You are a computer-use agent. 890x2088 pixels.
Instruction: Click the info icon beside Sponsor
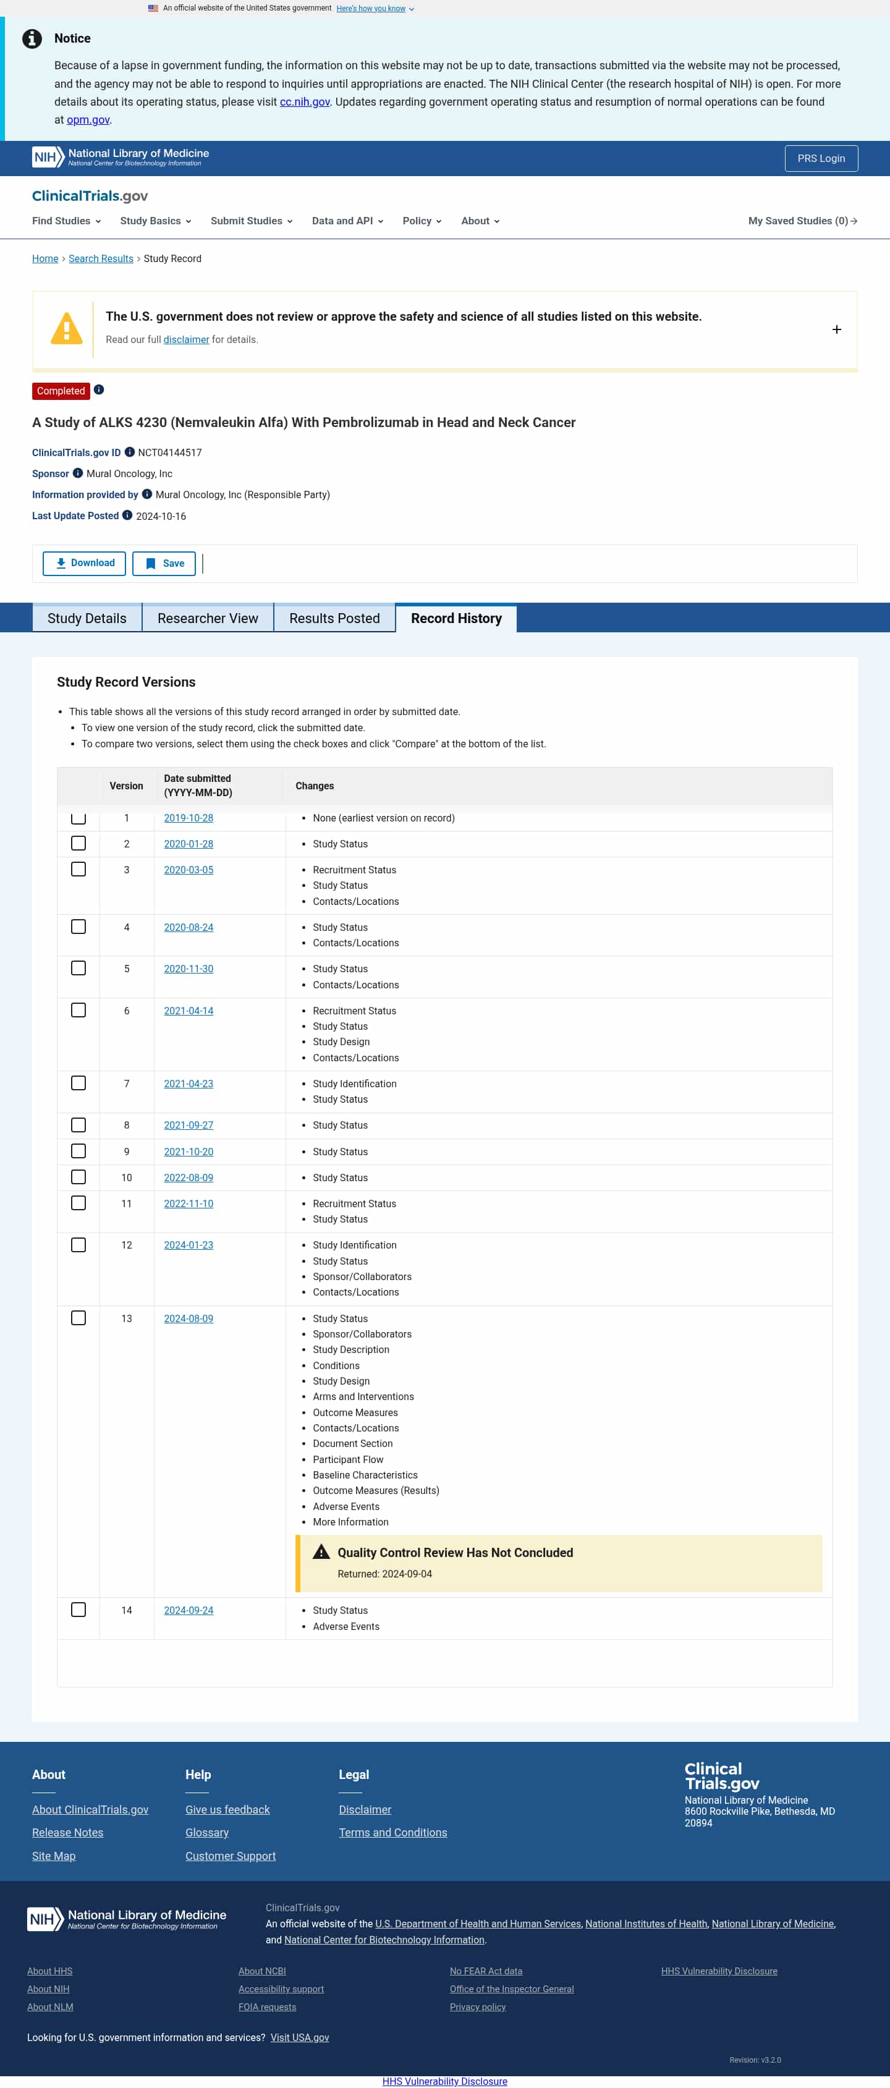(78, 473)
